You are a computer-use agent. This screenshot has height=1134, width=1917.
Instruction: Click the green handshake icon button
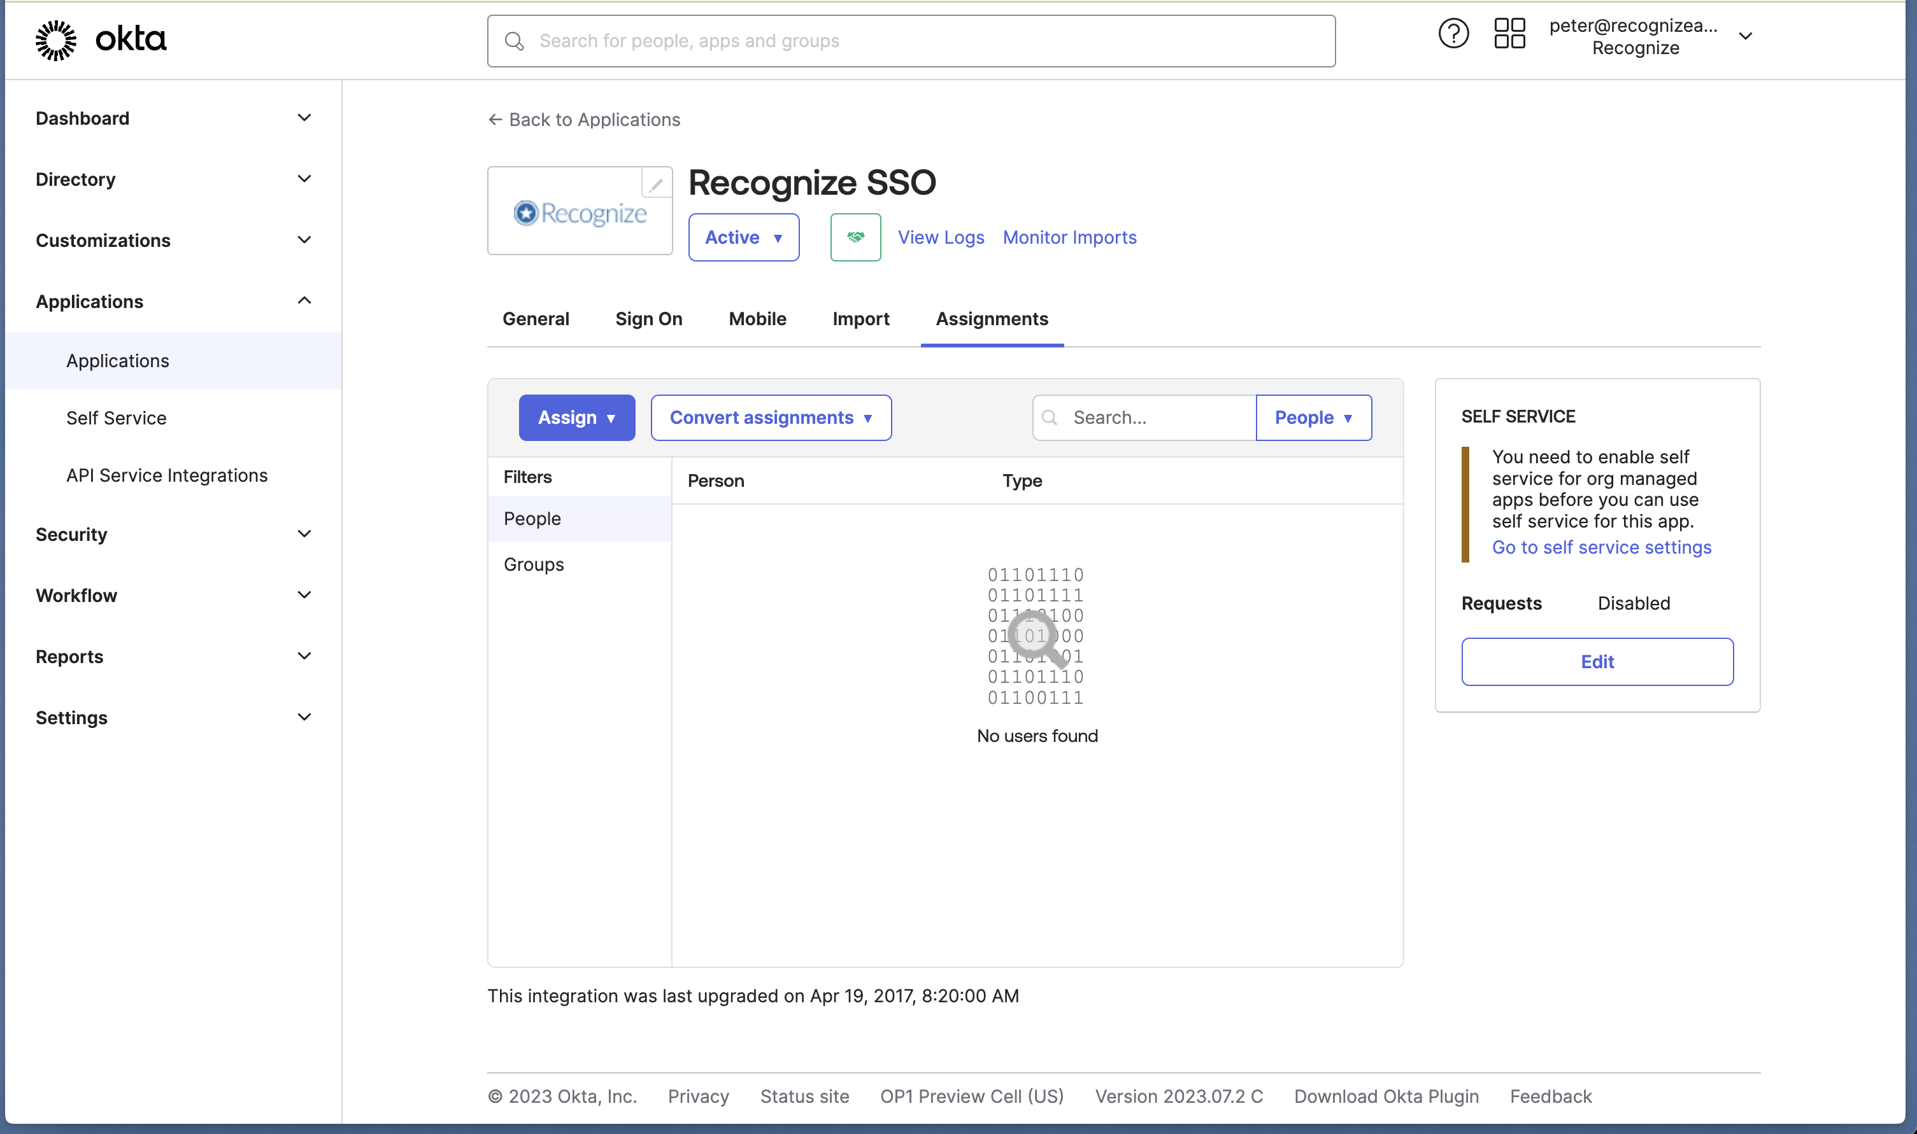pyautogui.click(x=856, y=237)
